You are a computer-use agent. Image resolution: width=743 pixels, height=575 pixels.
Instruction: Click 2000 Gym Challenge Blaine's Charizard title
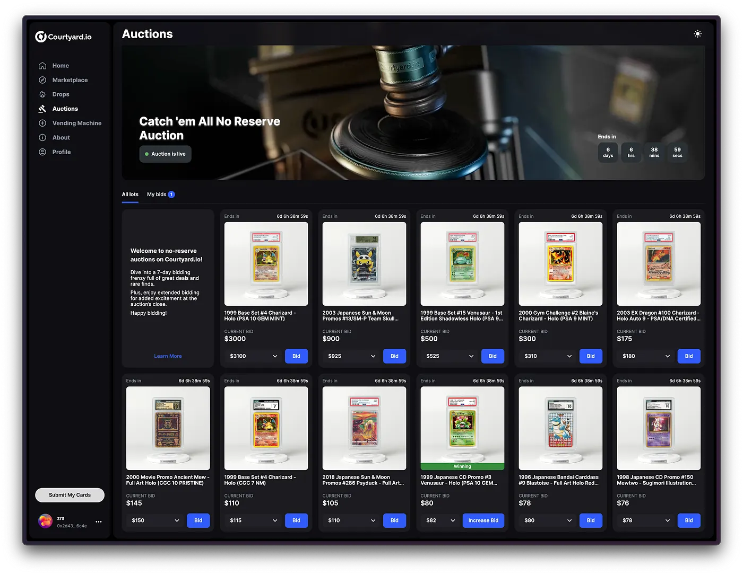tap(558, 316)
